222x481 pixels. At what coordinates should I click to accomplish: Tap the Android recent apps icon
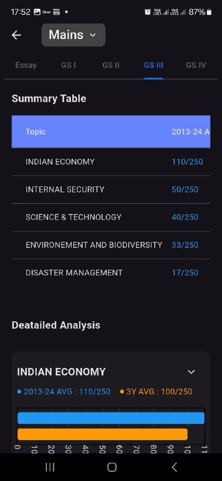(50, 467)
